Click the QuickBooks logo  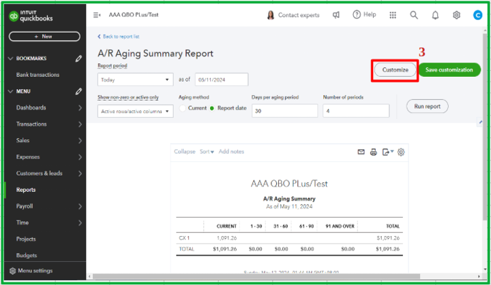(x=31, y=16)
